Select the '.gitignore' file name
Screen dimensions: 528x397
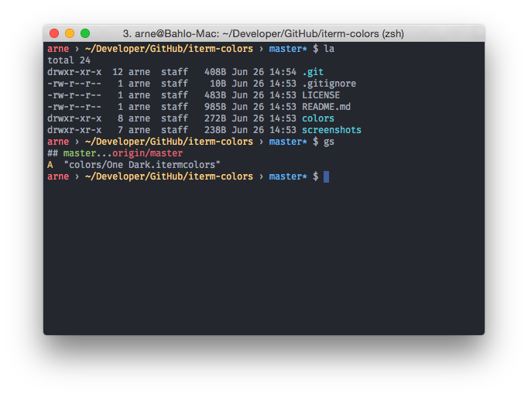tap(329, 84)
